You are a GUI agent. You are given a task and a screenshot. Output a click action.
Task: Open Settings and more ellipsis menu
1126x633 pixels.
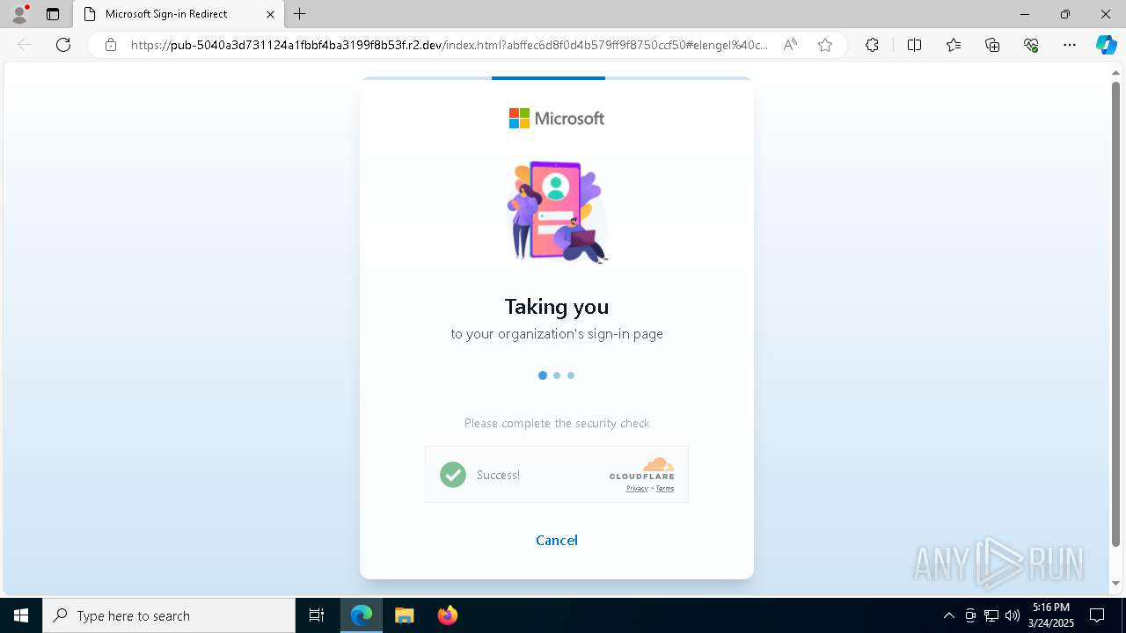[x=1070, y=45]
